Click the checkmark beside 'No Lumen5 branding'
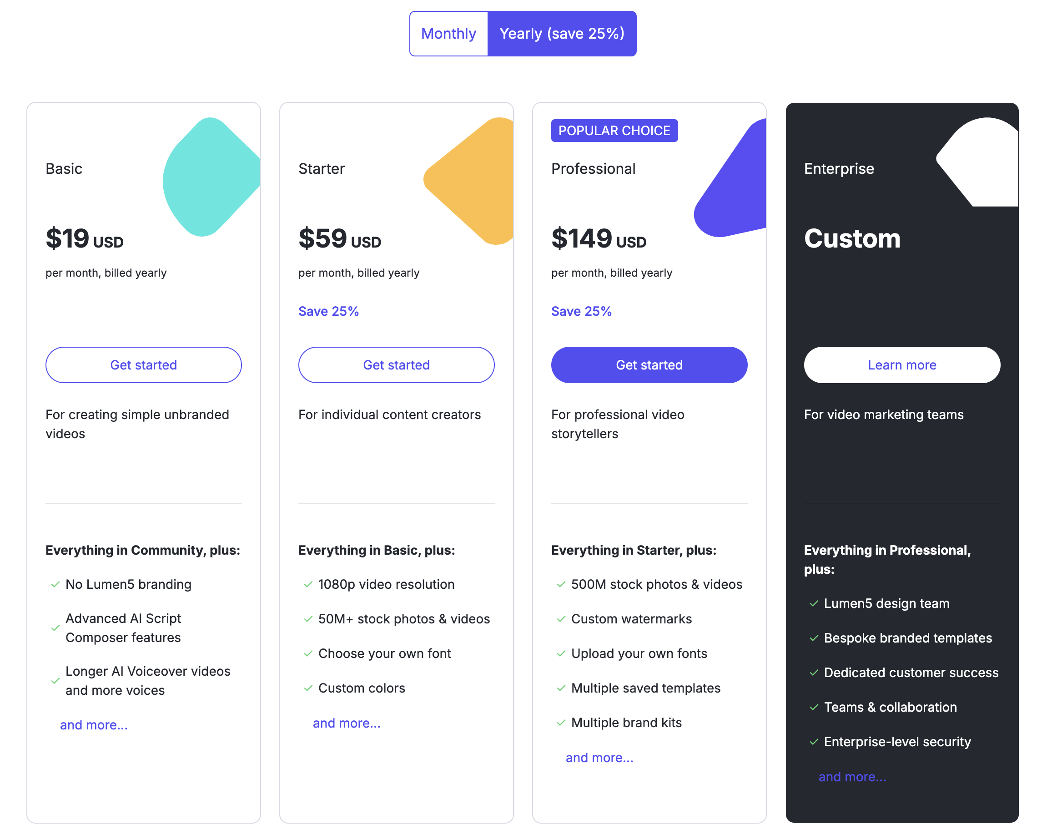1047x830 pixels. point(55,585)
